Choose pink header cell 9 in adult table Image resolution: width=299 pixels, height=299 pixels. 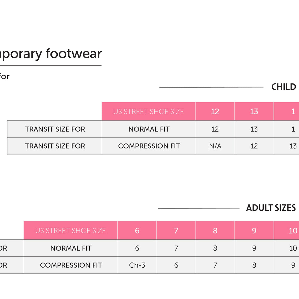pyautogui.click(x=254, y=231)
